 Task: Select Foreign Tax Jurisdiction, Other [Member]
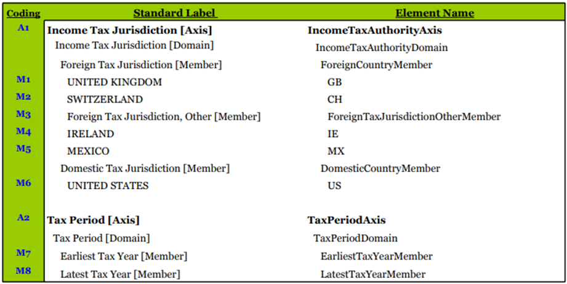164,116
